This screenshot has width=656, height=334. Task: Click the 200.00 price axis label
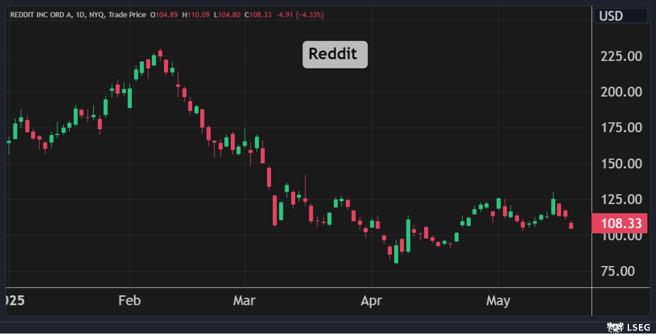(621, 92)
